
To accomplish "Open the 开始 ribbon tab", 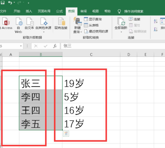I will 17,11.
